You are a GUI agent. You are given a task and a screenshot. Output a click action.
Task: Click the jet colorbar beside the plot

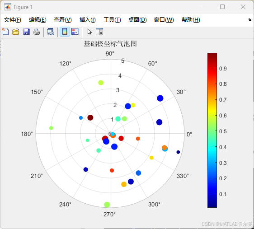(212, 130)
